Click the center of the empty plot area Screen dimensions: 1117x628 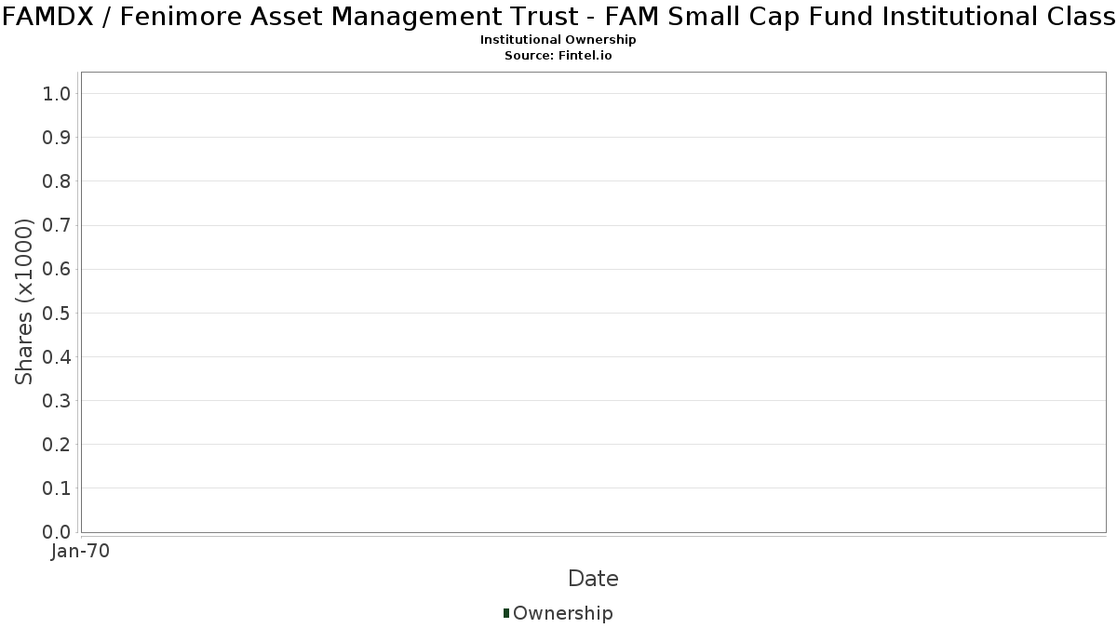[593, 302]
